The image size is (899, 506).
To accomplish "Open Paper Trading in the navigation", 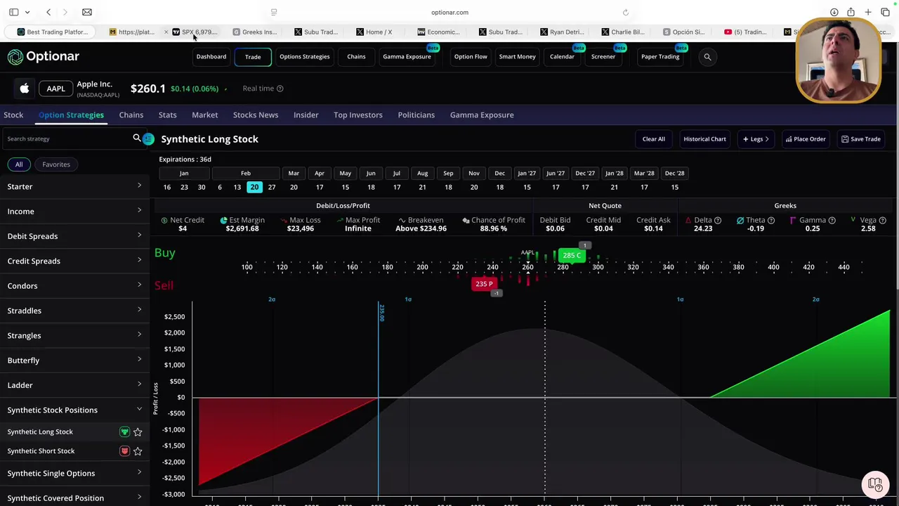I will point(660,57).
